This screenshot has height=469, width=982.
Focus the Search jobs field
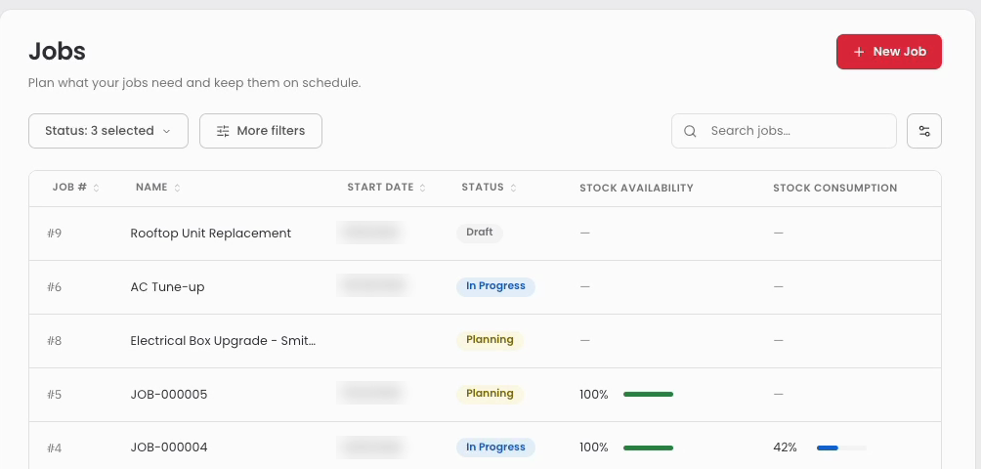pyautogui.click(x=784, y=131)
